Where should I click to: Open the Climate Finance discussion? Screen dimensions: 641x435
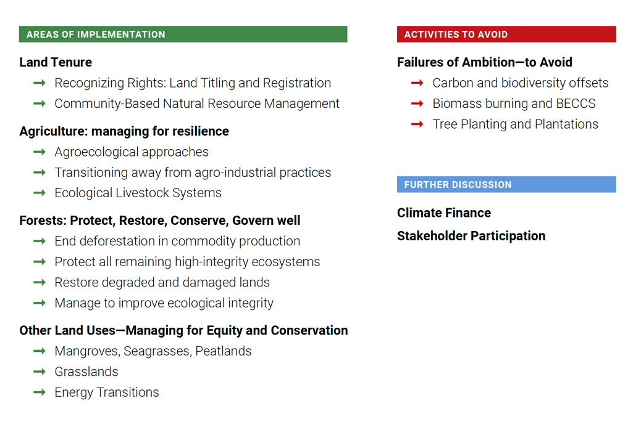[443, 213]
